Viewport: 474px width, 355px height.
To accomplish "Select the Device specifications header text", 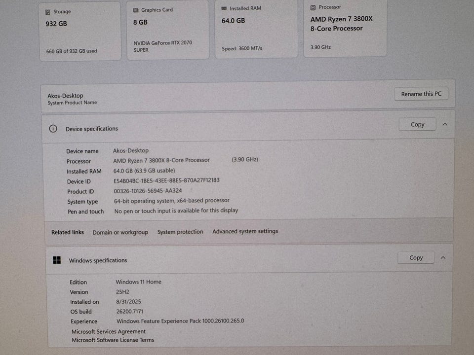I will tap(92, 129).
